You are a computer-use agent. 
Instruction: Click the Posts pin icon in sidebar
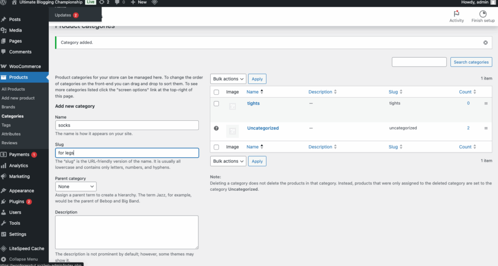(x=3, y=19)
